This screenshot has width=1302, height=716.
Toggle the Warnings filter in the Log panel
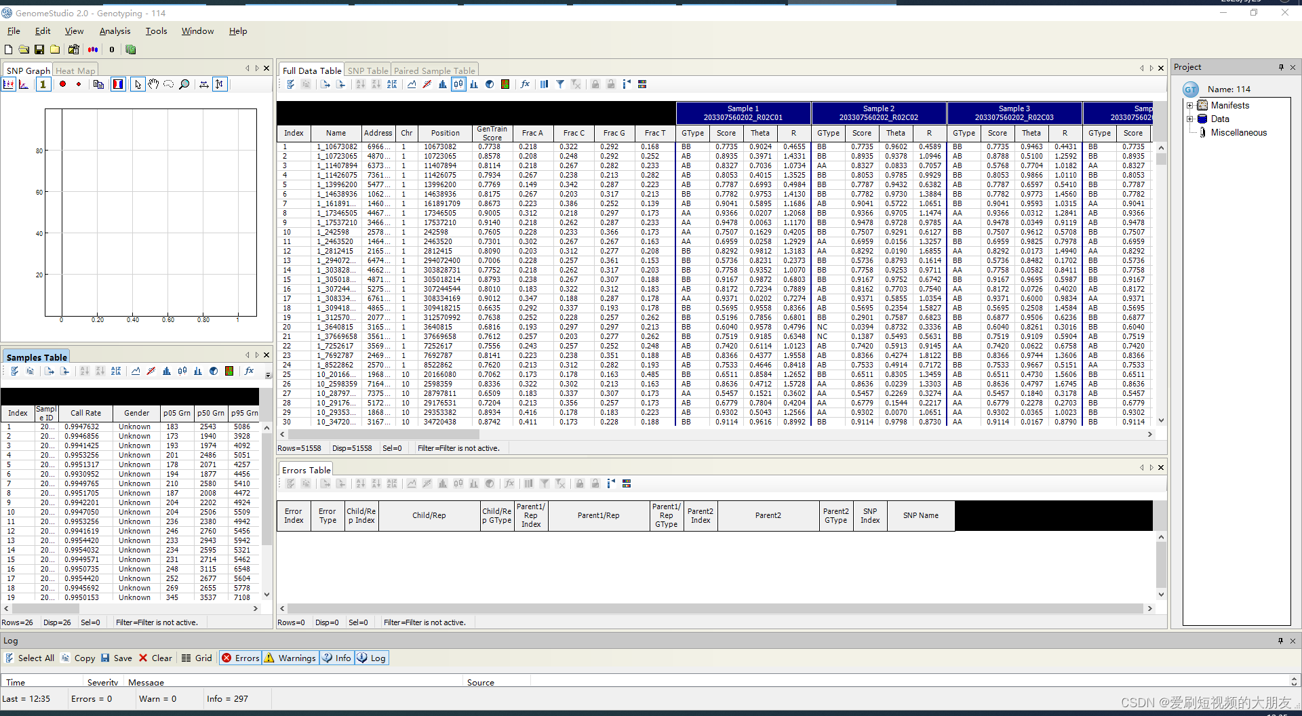coord(290,658)
